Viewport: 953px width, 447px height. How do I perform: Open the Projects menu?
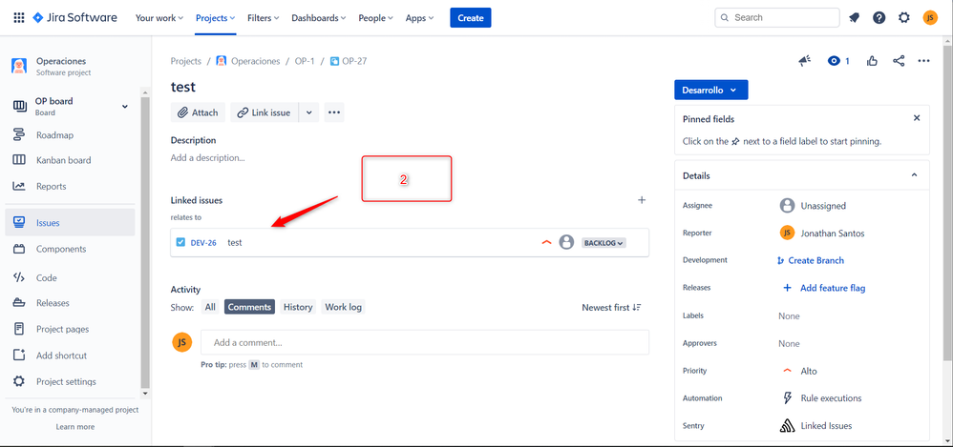215,17
